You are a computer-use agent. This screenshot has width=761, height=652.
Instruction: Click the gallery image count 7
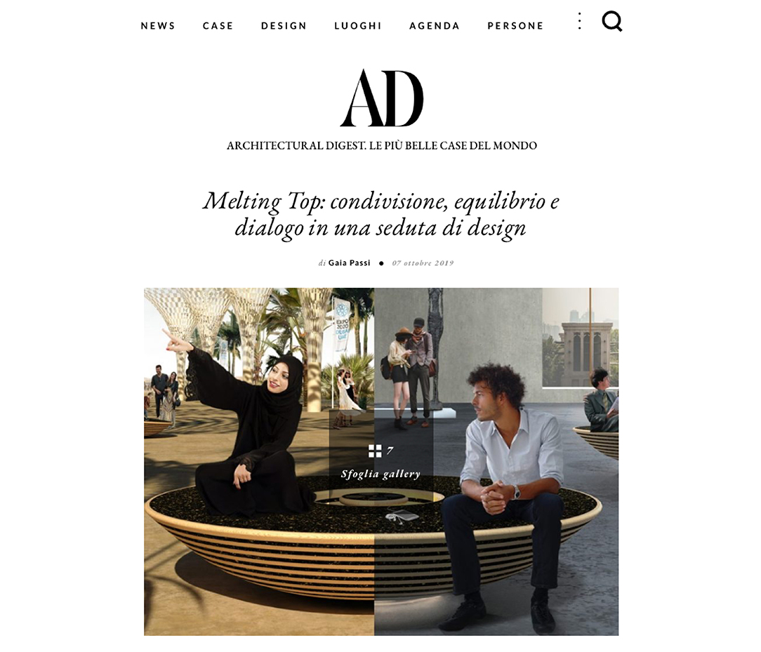[x=390, y=451]
